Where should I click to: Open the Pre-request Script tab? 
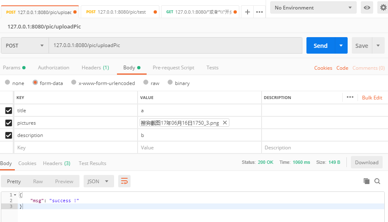(x=173, y=68)
